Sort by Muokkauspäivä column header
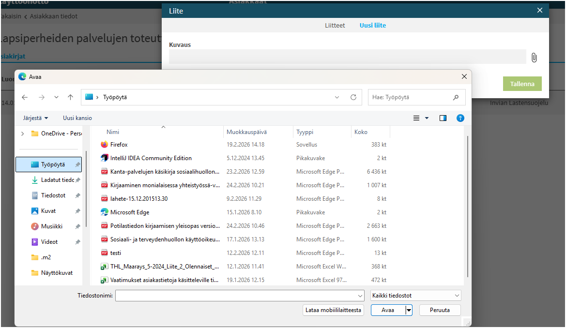The image size is (566, 328). 246,132
